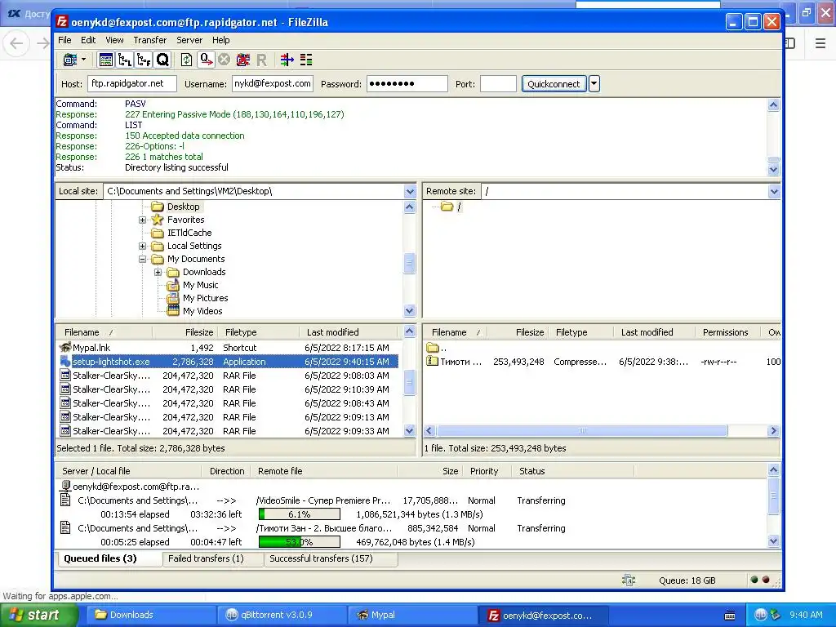
Task: Click the Password input field
Action: (407, 84)
